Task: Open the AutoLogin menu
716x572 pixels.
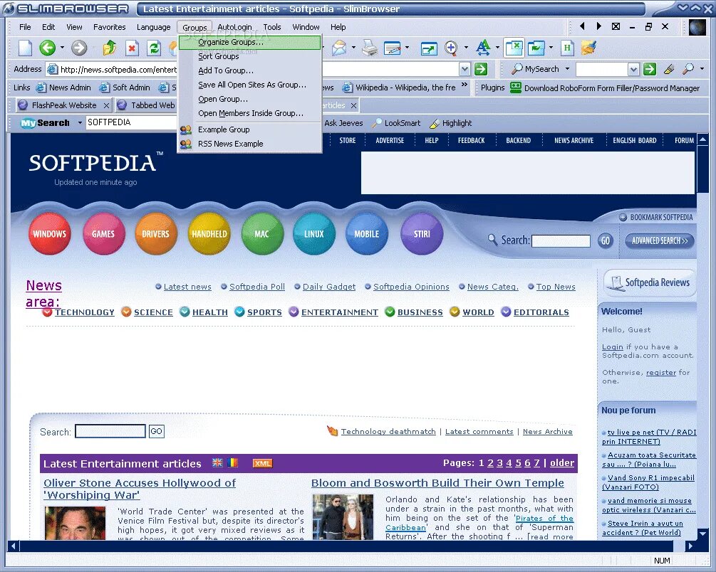Action: pyautogui.click(x=234, y=27)
